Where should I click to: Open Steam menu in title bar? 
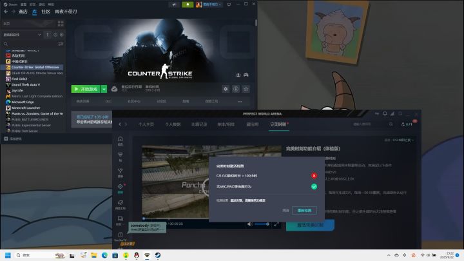[x=11, y=5]
